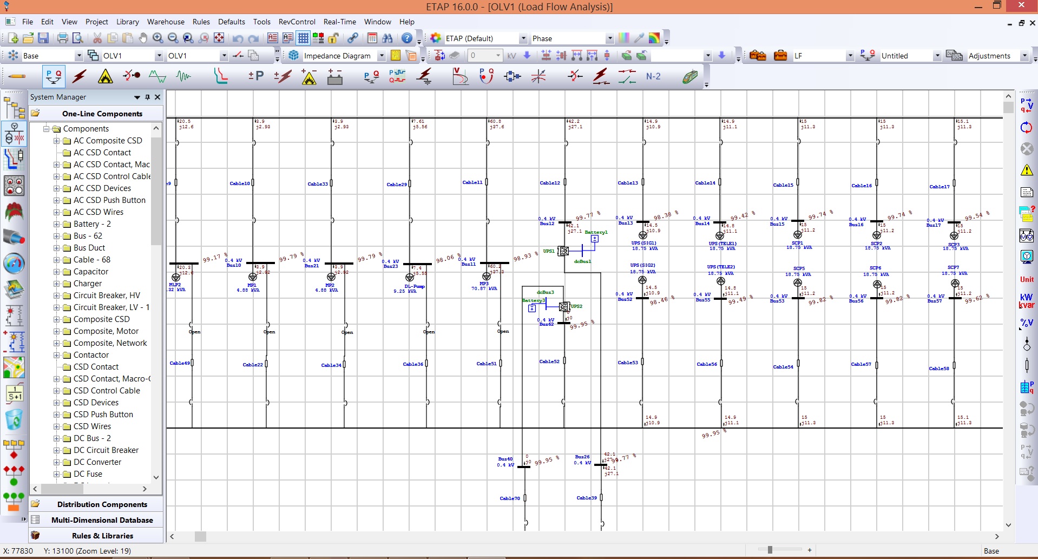The image size is (1038, 559).
Task: Click the canvas horizontal scrollbar thumb
Action: point(200,536)
